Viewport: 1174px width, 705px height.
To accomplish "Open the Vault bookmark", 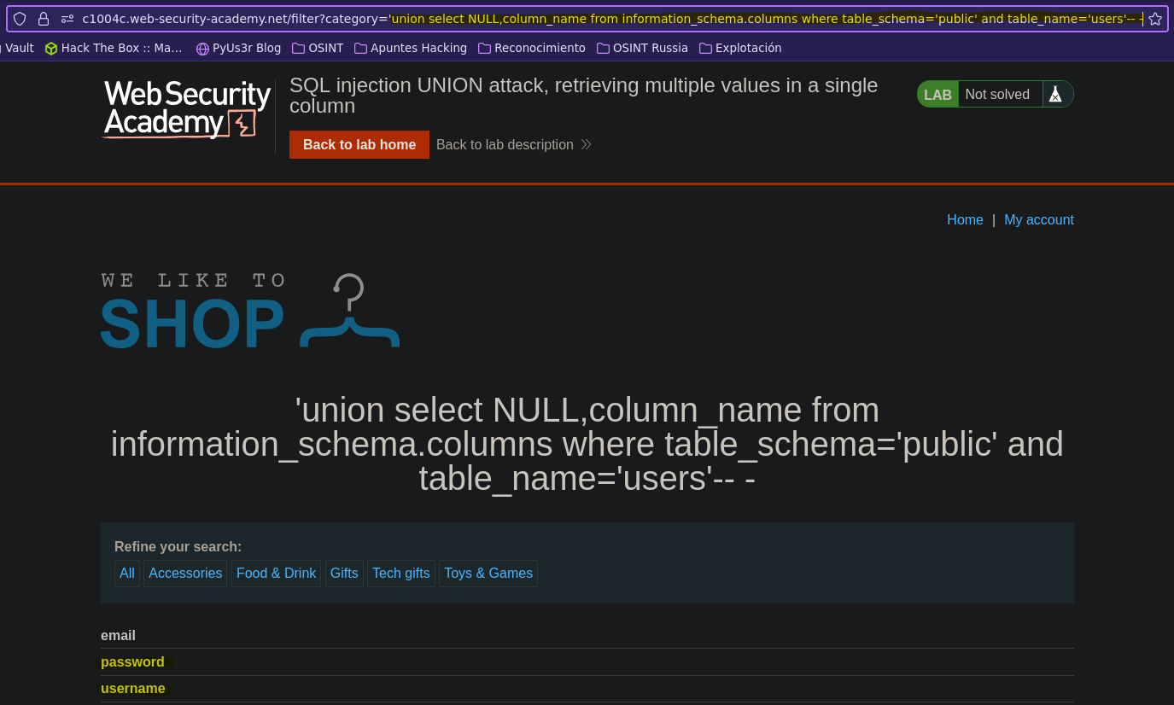I will click(x=17, y=48).
